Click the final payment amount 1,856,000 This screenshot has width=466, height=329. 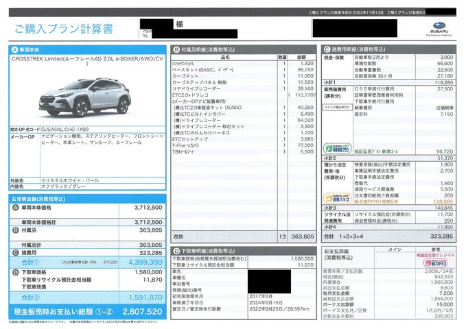(x=441, y=299)
